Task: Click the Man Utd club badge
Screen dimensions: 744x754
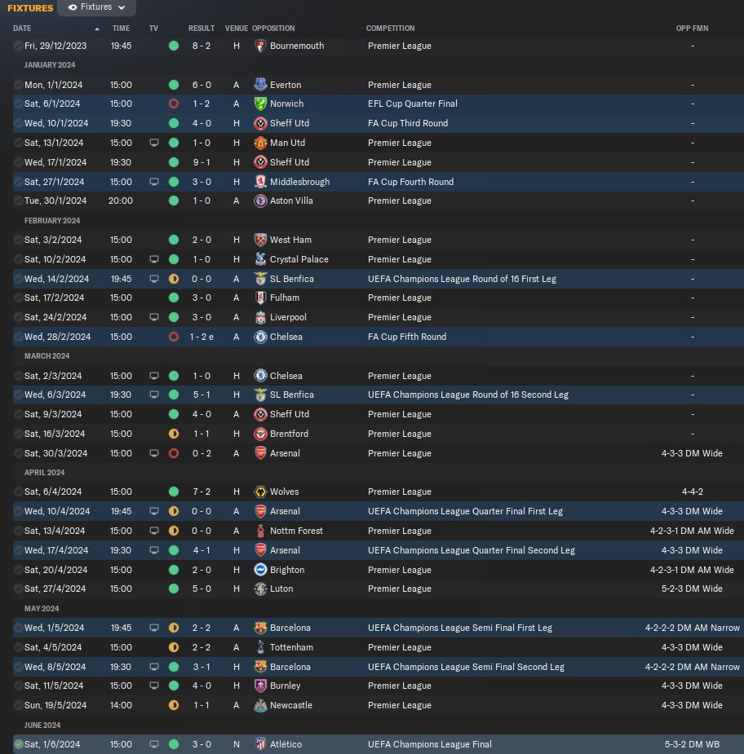Action: 260,143
